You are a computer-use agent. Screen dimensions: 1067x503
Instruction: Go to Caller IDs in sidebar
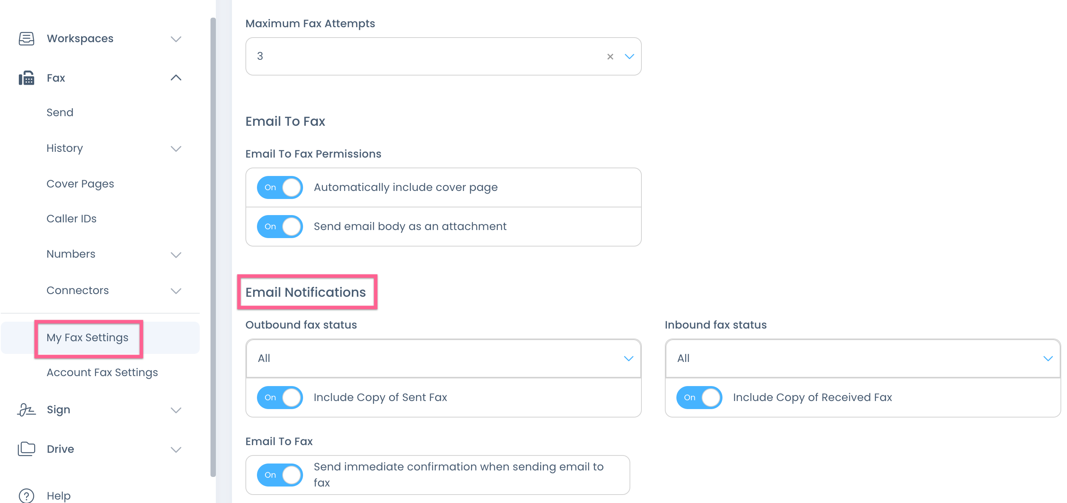click(71, 219)
